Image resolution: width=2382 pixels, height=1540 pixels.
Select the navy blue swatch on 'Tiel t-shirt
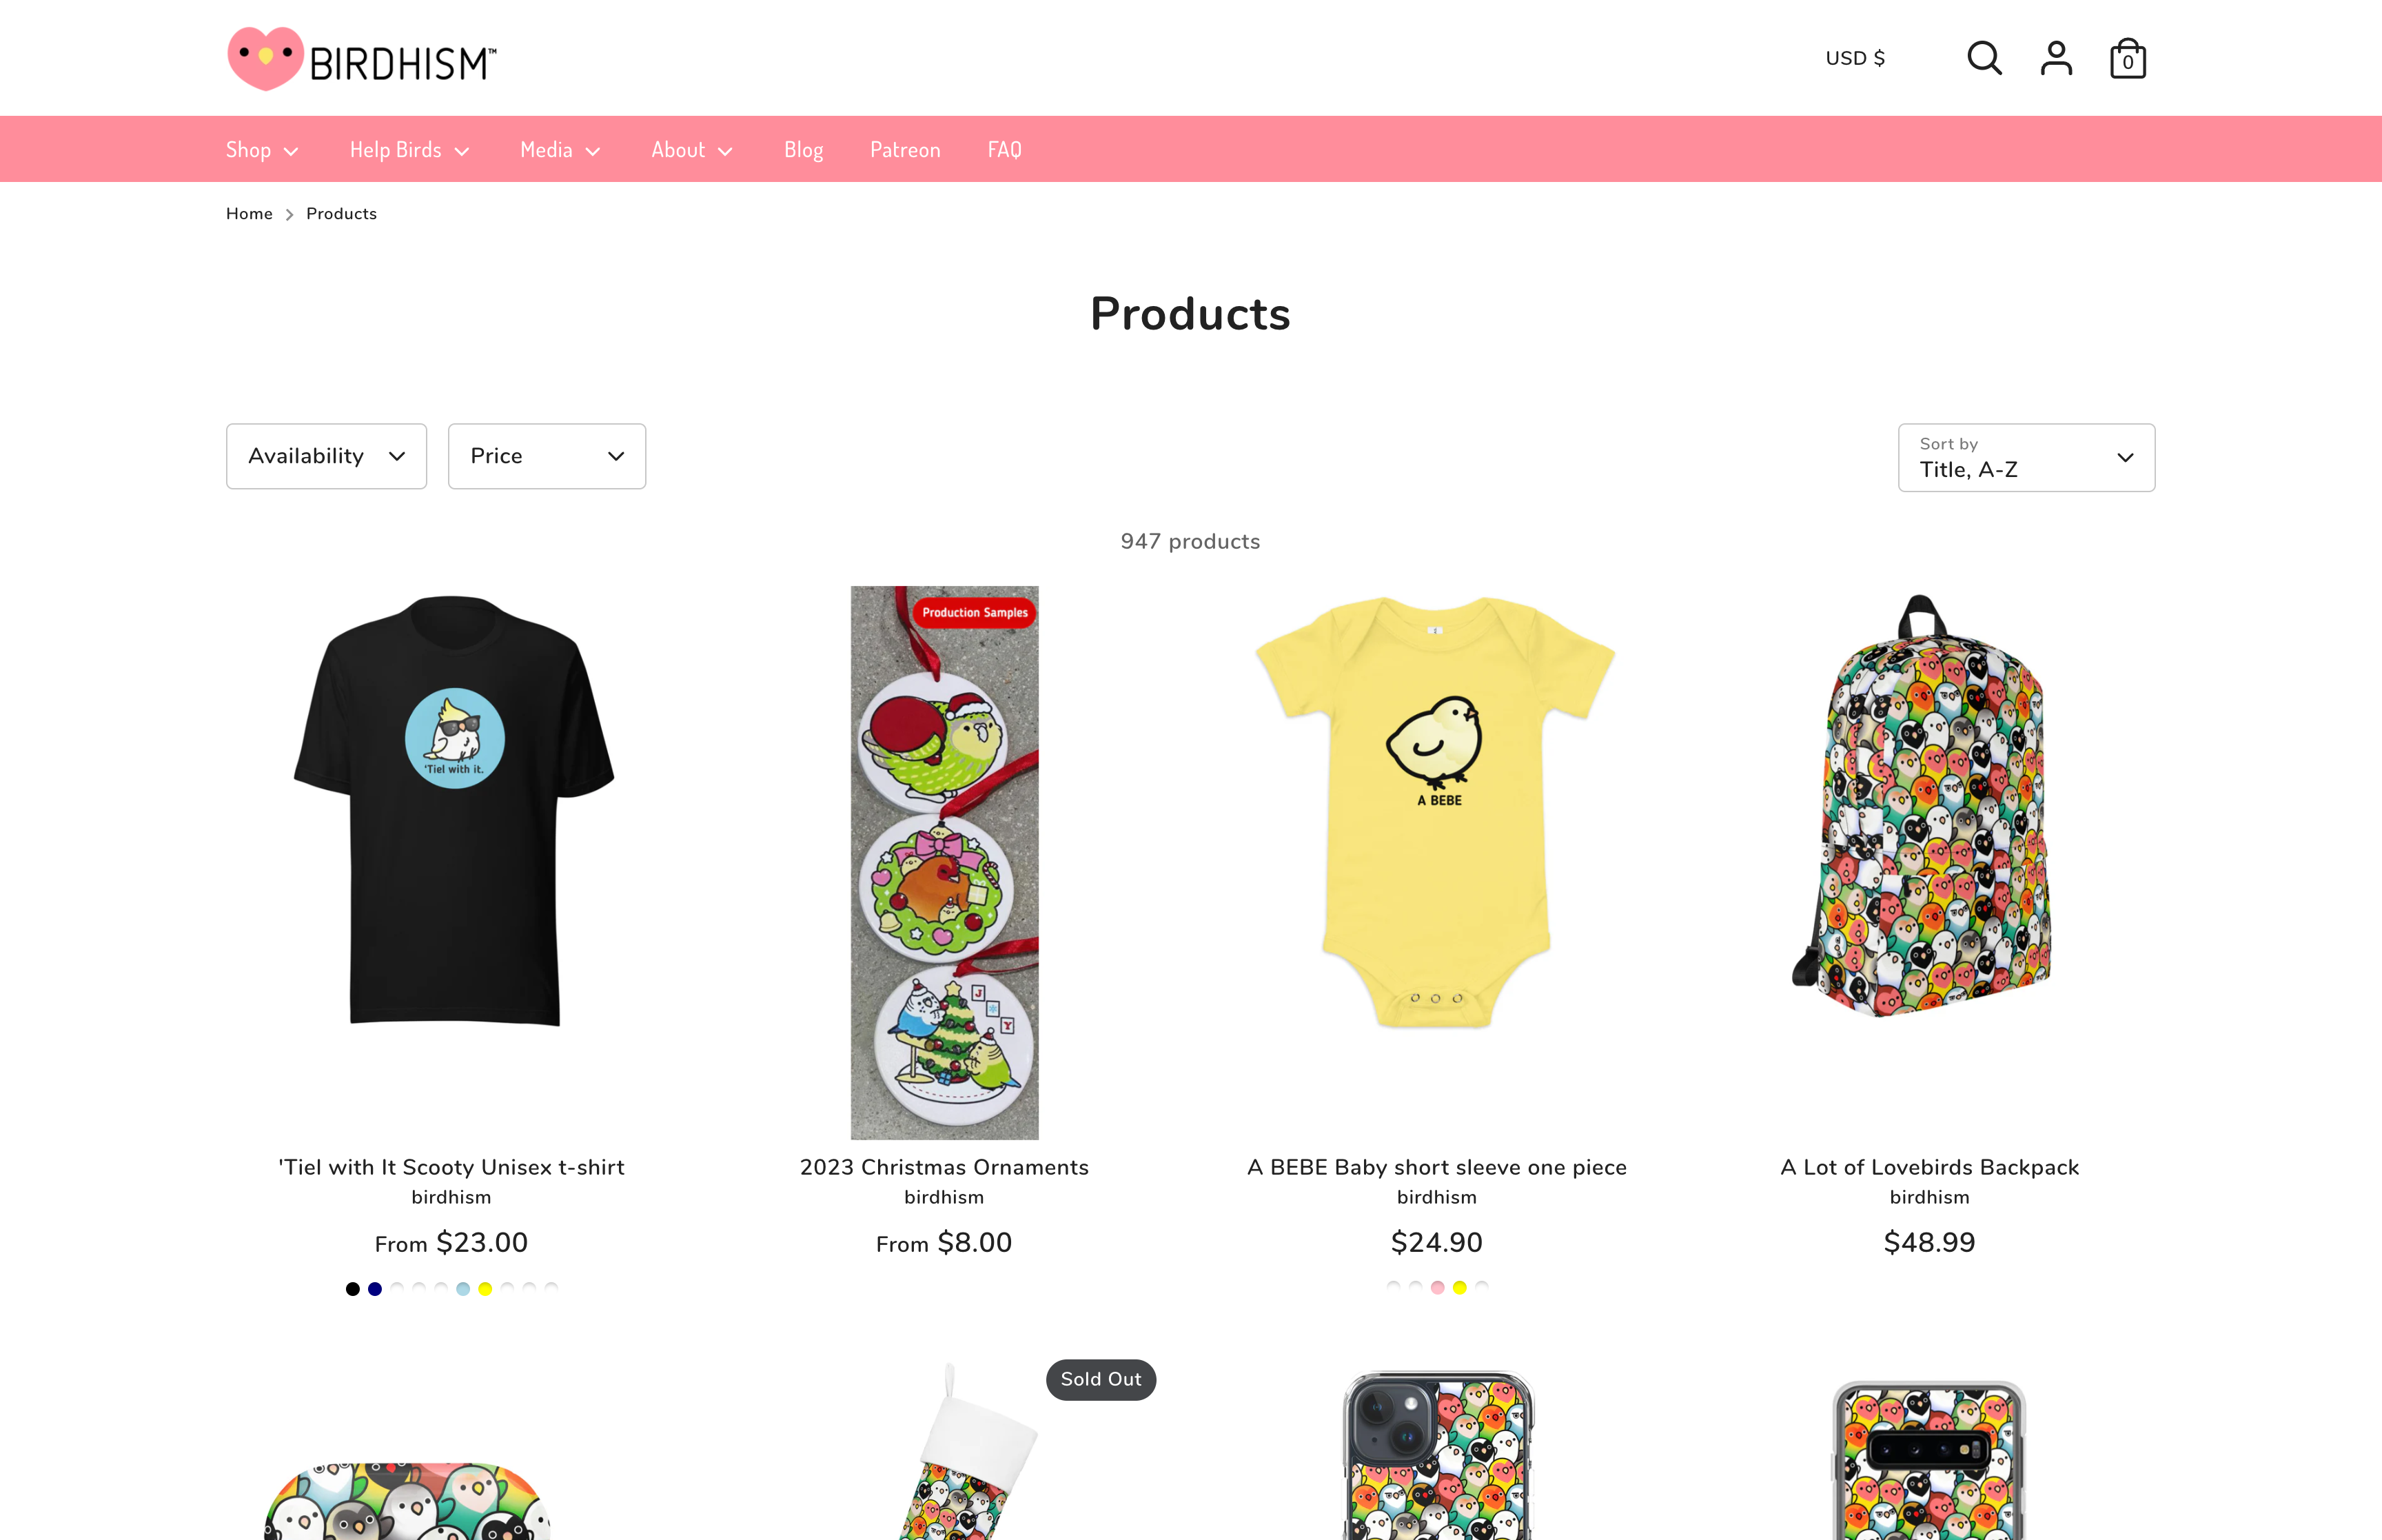point(375,1289)
